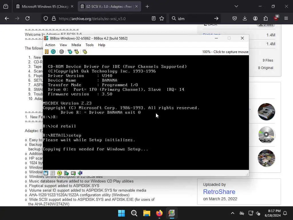Click the archive.org URL address field

tap(104, 19)
